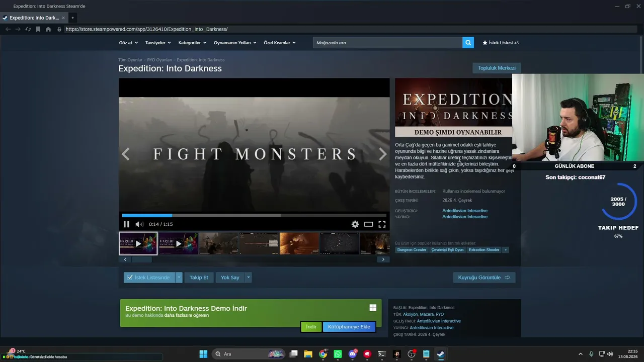The height and width of the screenshot is (362, 644).
Task: Open the Kategoriler menu
Action: tap(192, 43)
